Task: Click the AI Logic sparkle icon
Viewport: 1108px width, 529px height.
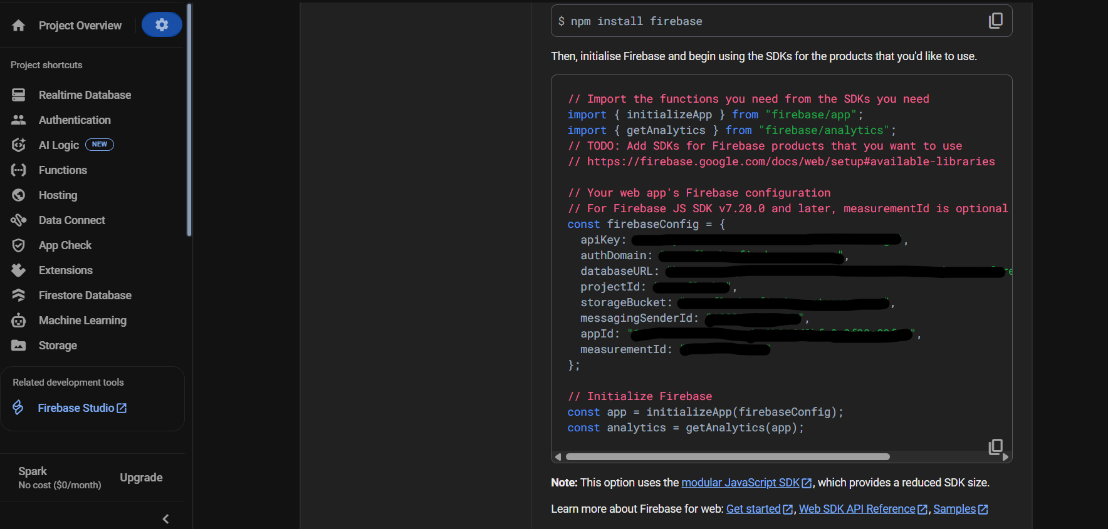Action: click(x=19, y=145)
